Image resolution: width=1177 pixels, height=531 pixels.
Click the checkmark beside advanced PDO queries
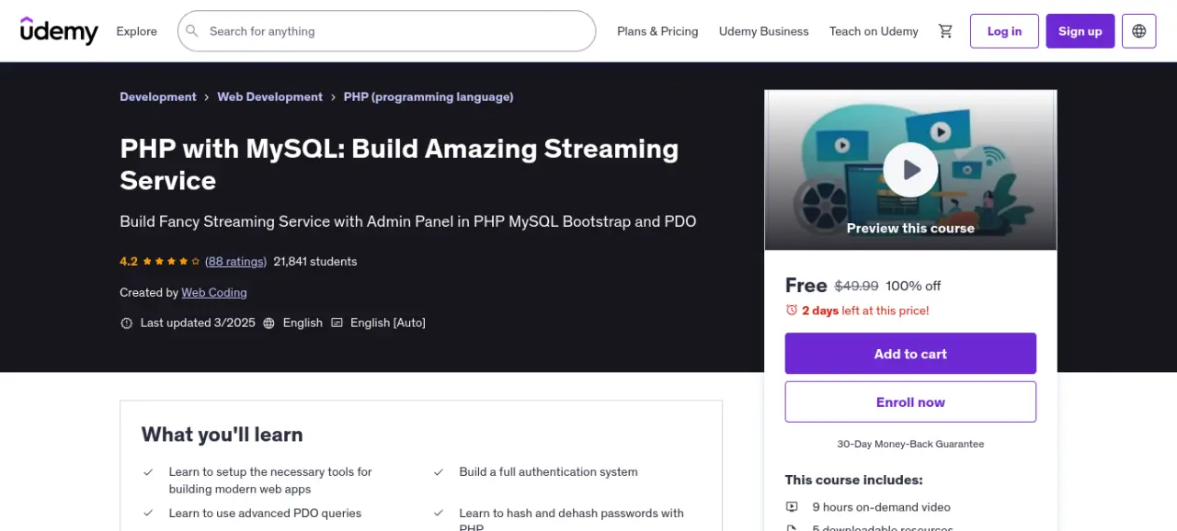pos(148,514)
